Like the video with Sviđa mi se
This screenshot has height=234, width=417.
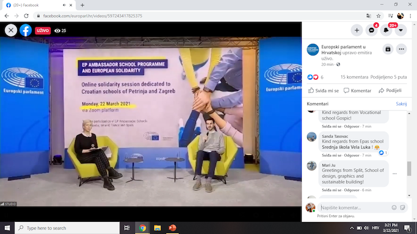click(324, 90)
